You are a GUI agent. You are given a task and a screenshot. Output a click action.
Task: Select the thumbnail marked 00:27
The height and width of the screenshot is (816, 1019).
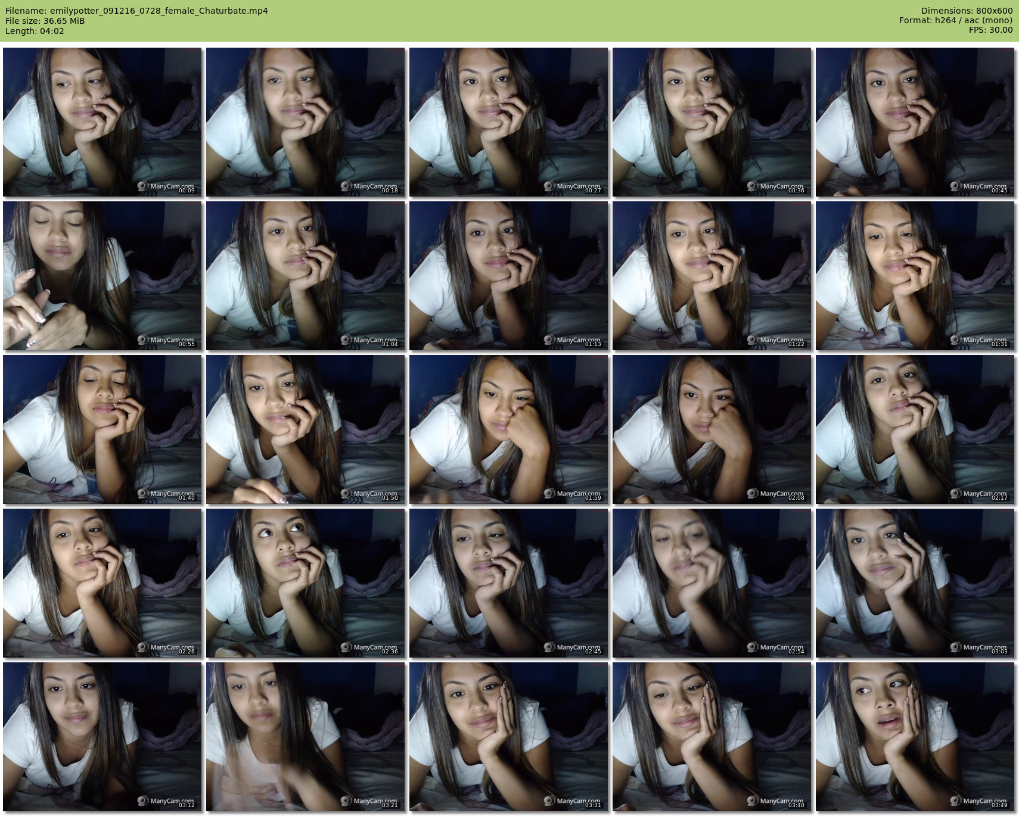pyautogui.click(x=509, y=122)
